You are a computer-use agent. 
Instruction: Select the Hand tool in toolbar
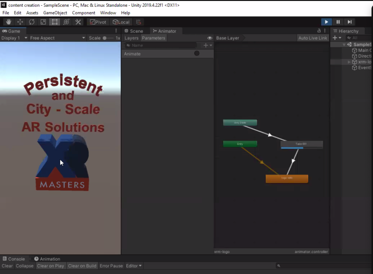click(x=8, y=22)
